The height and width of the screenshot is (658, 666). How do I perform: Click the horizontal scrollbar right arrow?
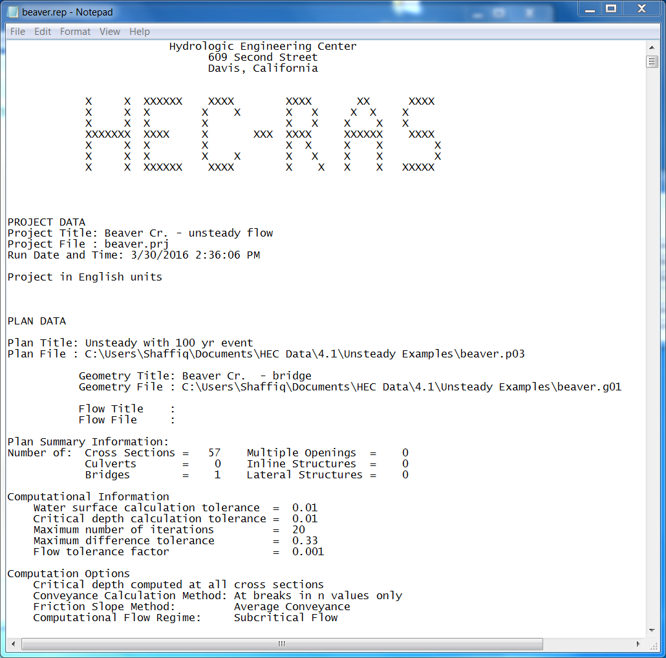point(638,644)
